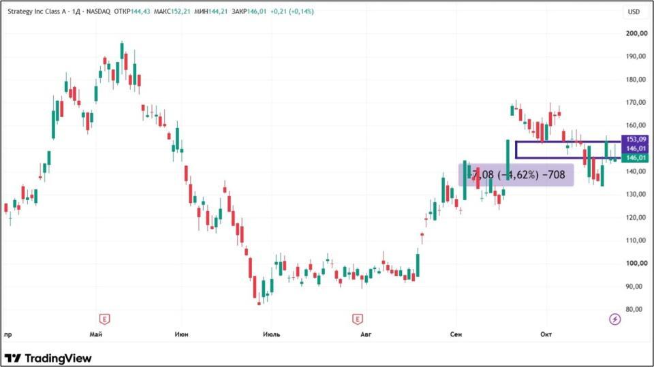Click the 120,00 price axis label
The width and height of the screenshot is (654, 367).
(x=636, y=217)
